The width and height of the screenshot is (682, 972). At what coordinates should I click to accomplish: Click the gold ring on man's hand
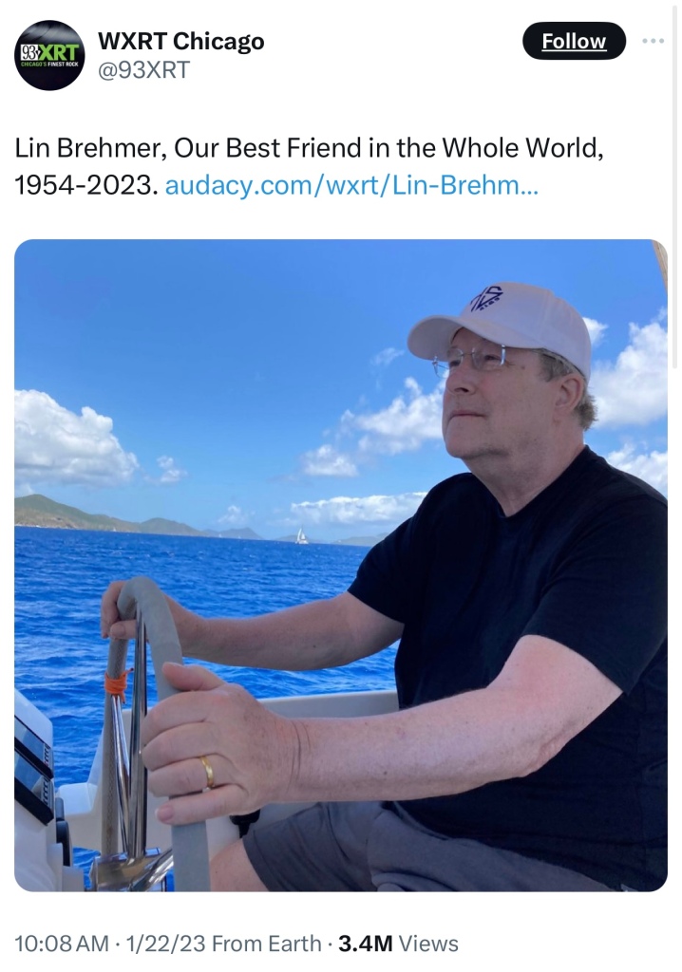point(207,771)
